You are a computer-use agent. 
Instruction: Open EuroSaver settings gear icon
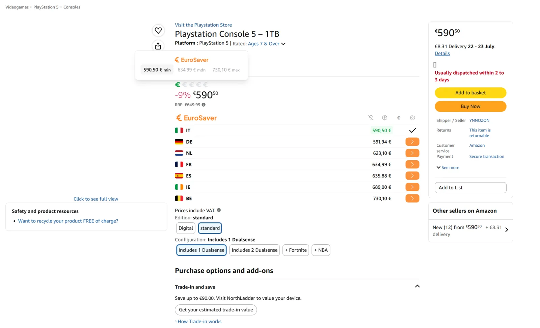[x=412, y=118]
